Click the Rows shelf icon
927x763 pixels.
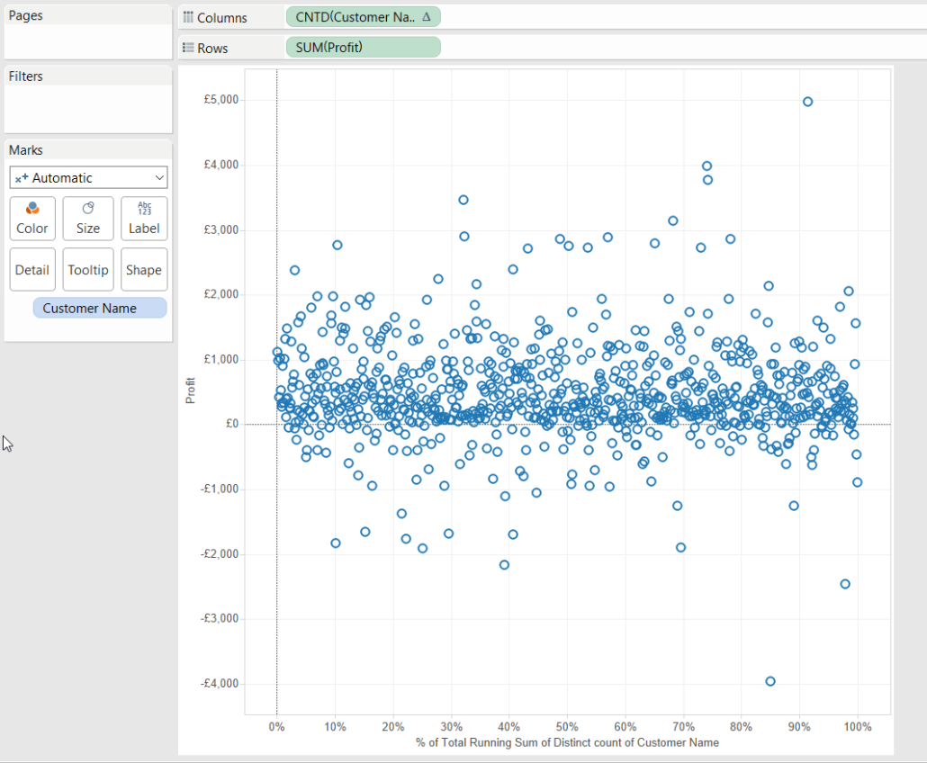188,48
